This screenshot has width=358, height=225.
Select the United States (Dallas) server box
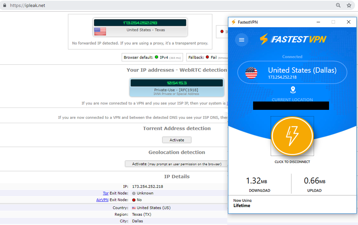click(x=292, y=72)
